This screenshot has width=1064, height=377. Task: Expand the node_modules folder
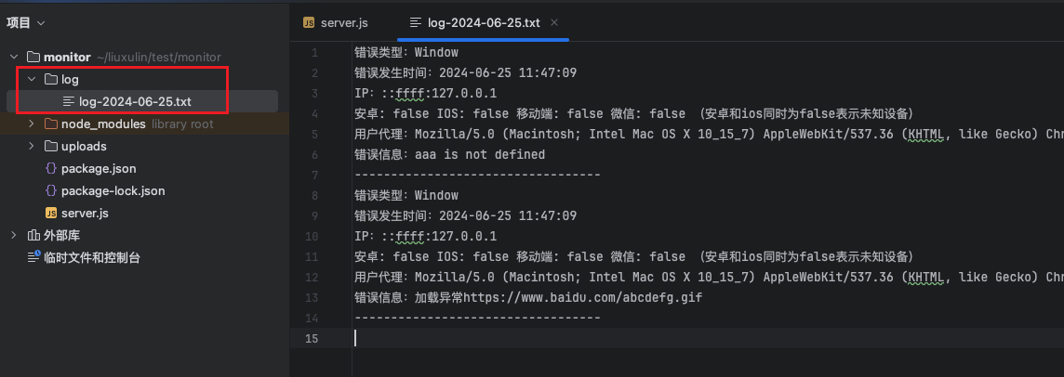pyautogui.click(x=32, y=124)
